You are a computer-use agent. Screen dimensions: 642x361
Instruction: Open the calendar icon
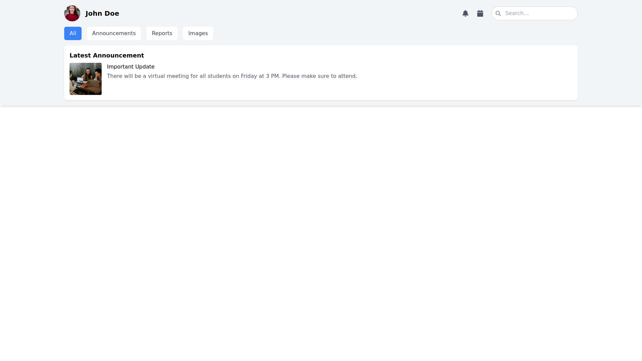480,13
